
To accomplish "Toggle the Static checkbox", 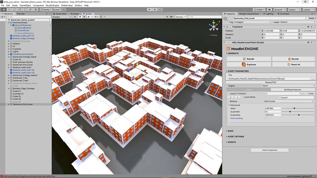I will pyautogui.click(x=307, y=18).
